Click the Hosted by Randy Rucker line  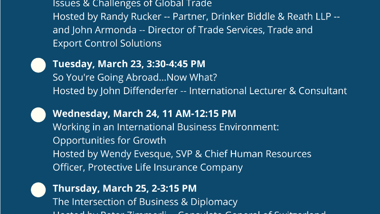click(196, 17)
